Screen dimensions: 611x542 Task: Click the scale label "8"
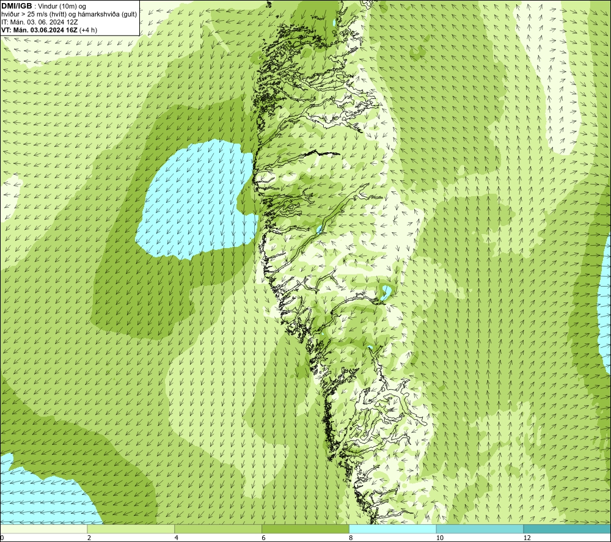click(x=351, y=538)
